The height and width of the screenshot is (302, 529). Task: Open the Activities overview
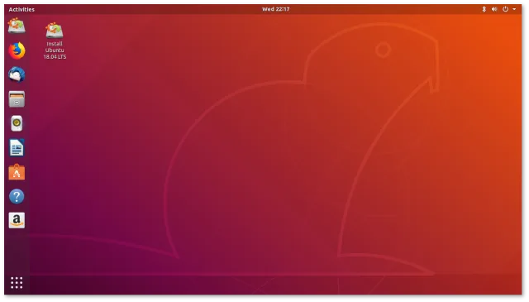tap(21, 9)
